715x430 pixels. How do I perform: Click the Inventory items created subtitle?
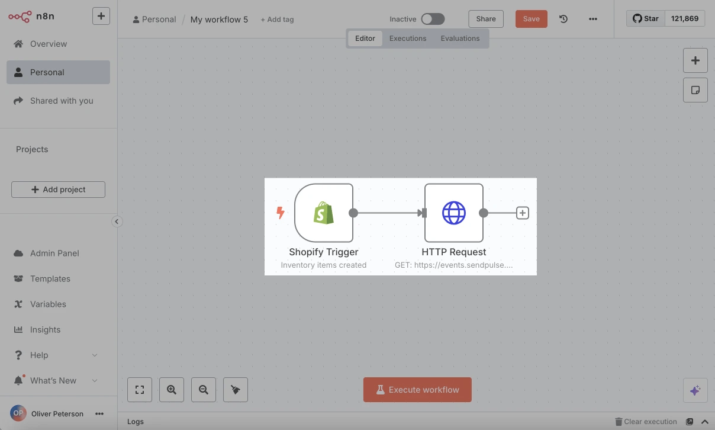(324, 265)
